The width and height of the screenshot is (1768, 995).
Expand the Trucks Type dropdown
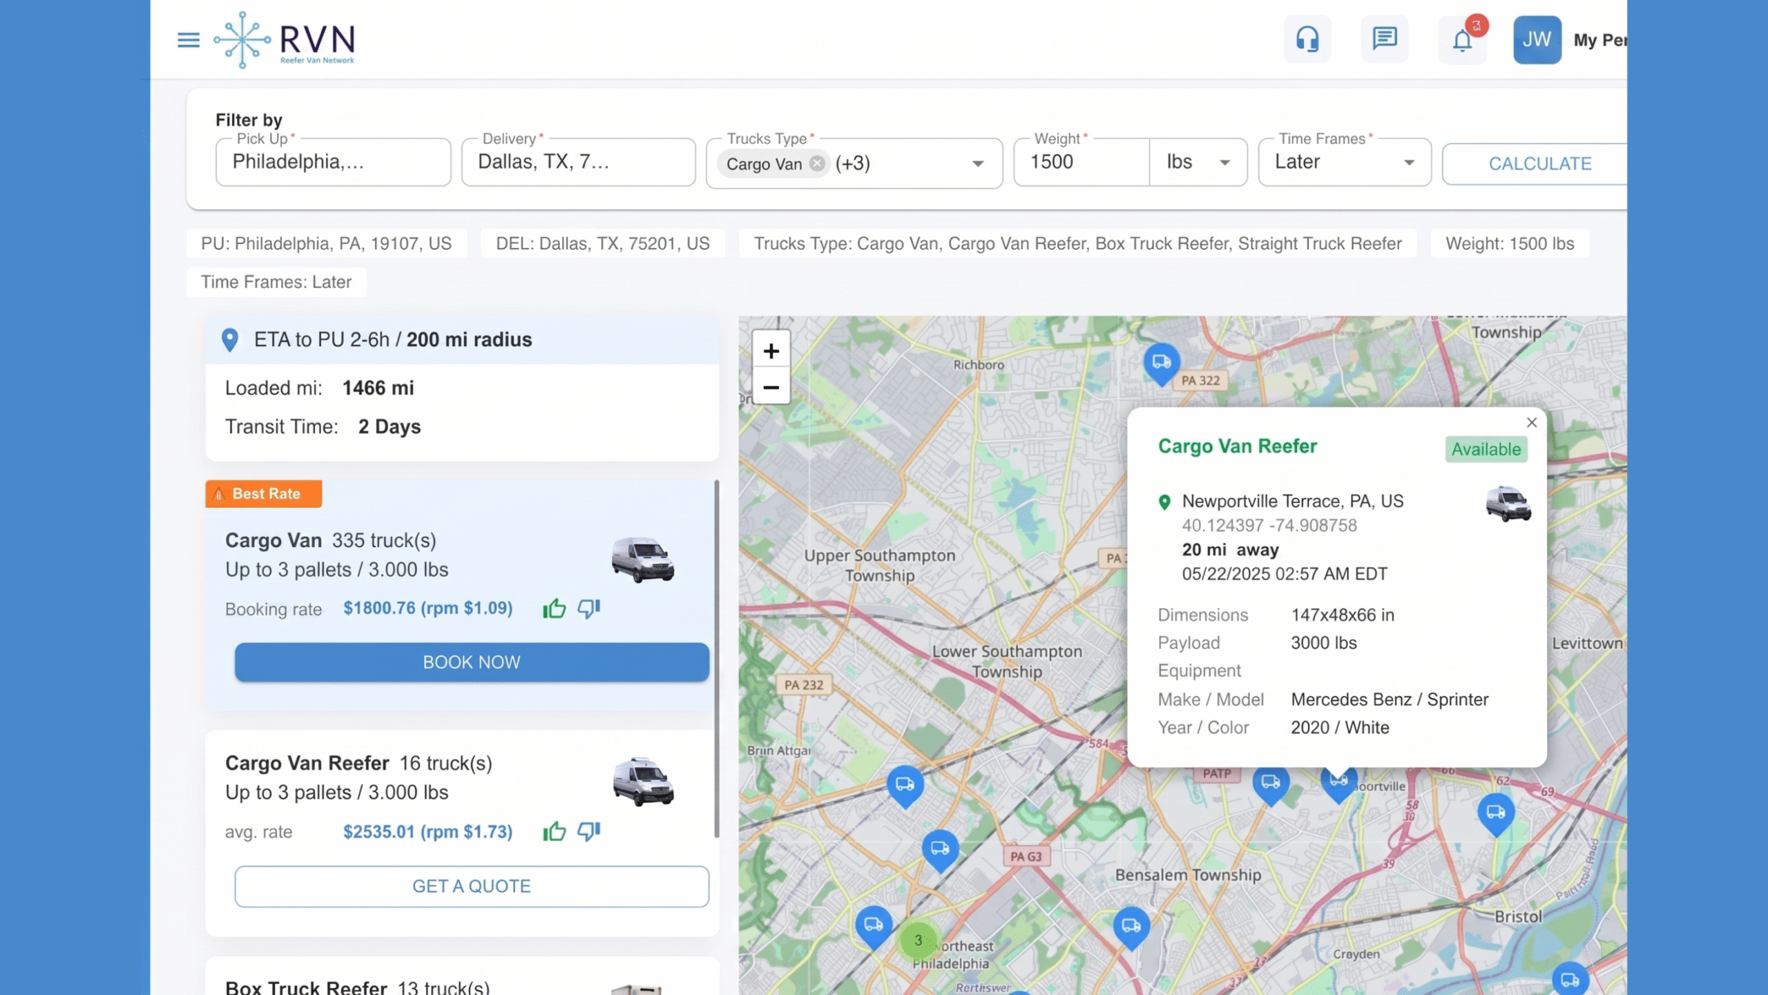[x=977, y=164]
